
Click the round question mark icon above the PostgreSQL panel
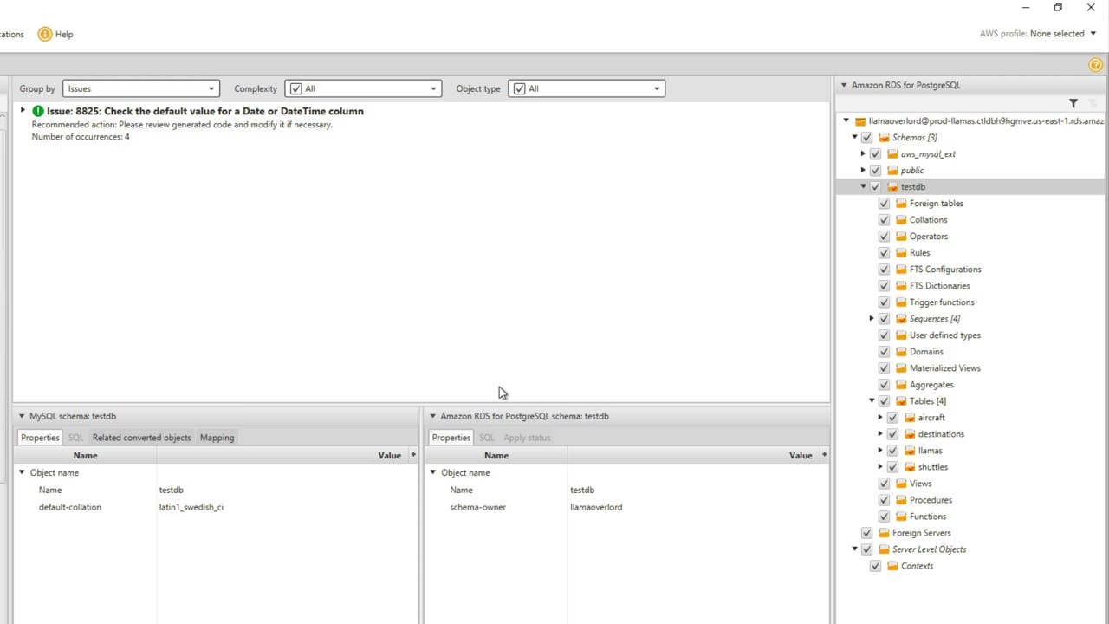click(1096, 65)
